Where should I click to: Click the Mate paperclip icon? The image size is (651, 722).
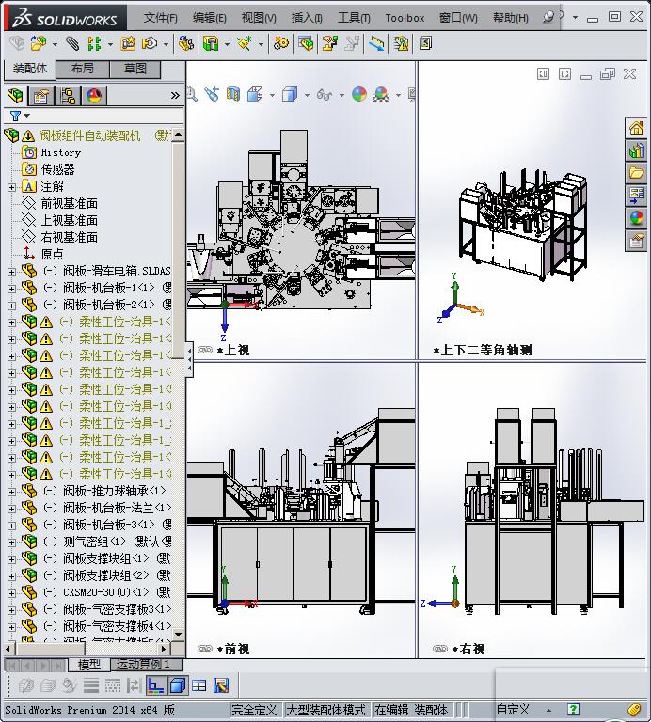tap(71, 44)
